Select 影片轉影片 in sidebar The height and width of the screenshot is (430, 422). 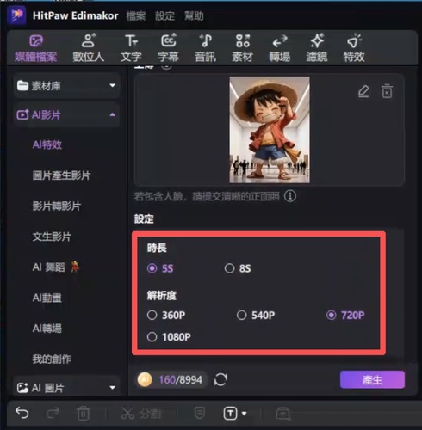point(57,206)
